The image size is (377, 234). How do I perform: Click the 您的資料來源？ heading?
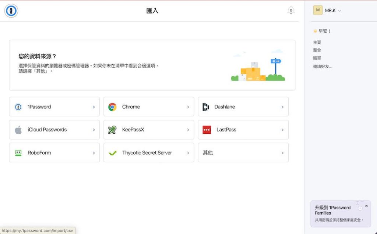coord(37,57)
